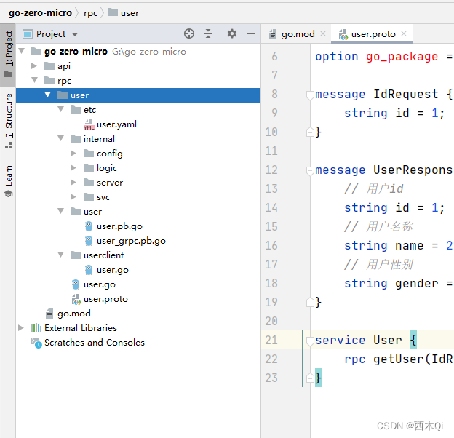
Task: Close the go.mod tab
Action: coord(323,34)
